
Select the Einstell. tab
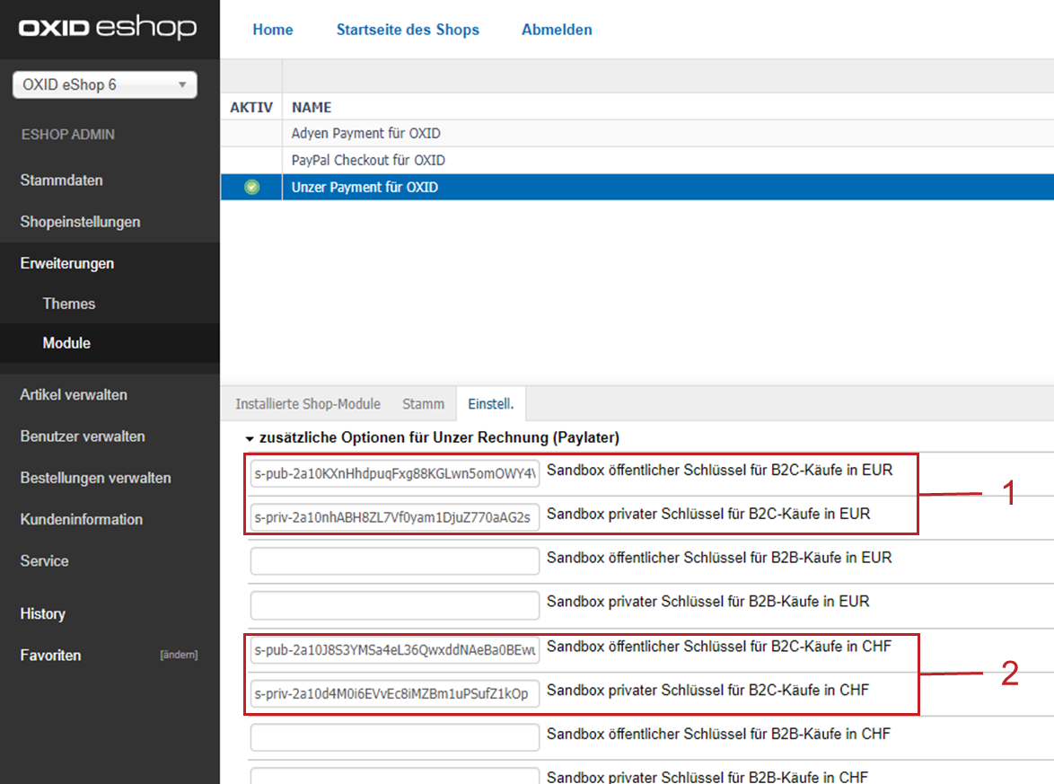pyautogui.click(x=491, y=404)
